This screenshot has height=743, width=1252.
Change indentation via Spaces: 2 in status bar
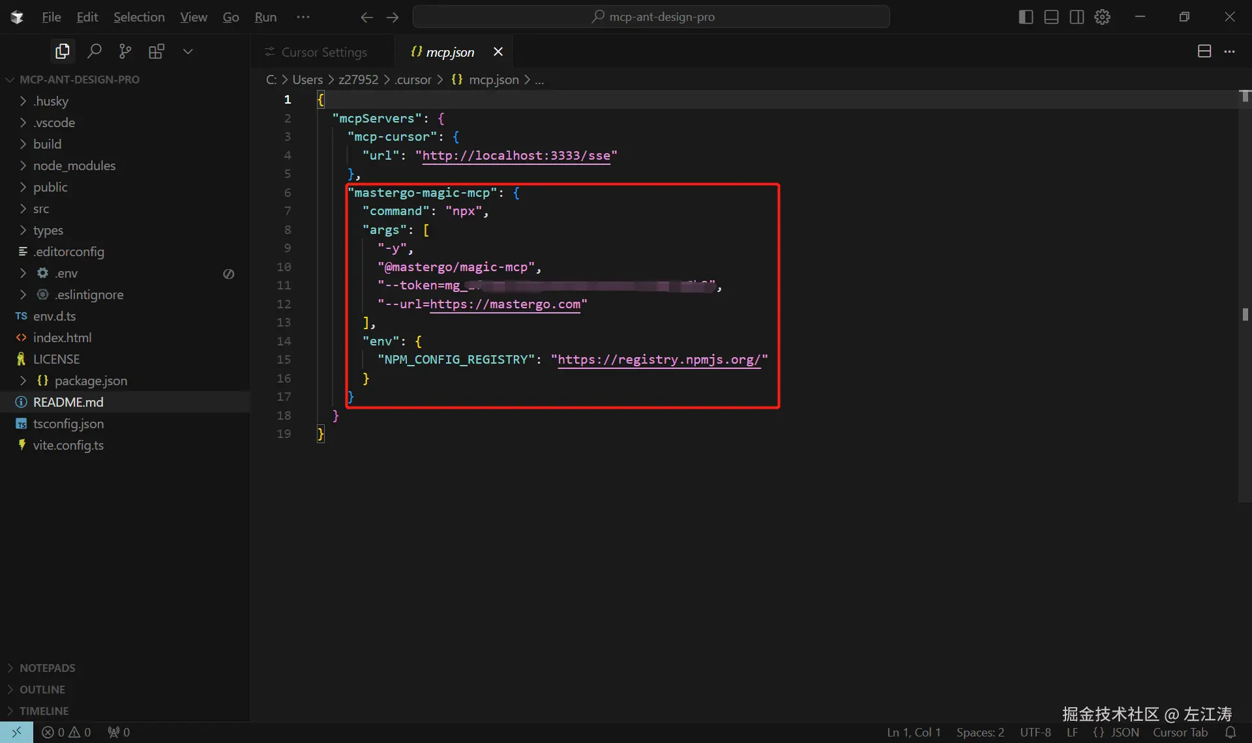click(x=981, y=733)
